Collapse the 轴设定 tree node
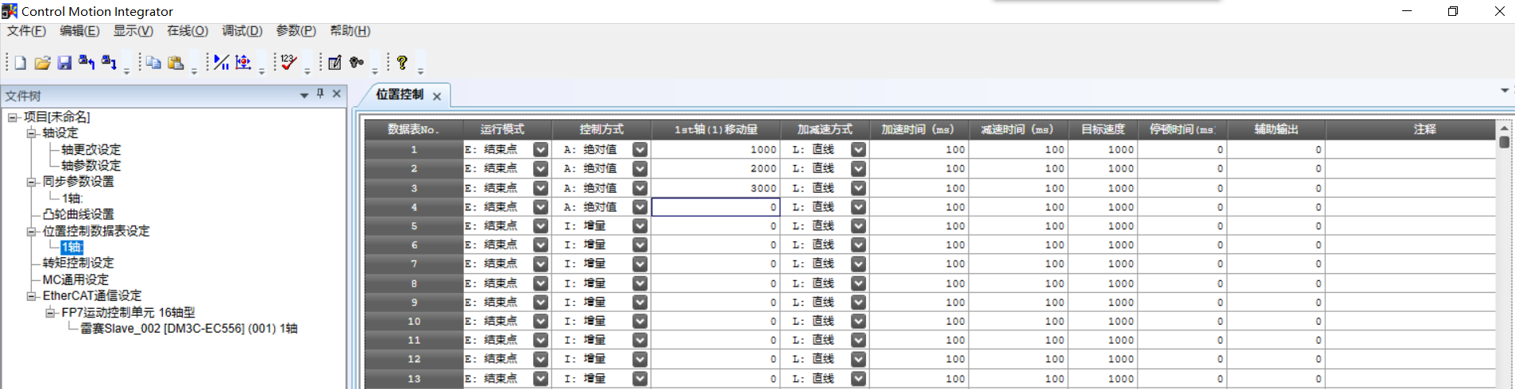 [32, 133]
